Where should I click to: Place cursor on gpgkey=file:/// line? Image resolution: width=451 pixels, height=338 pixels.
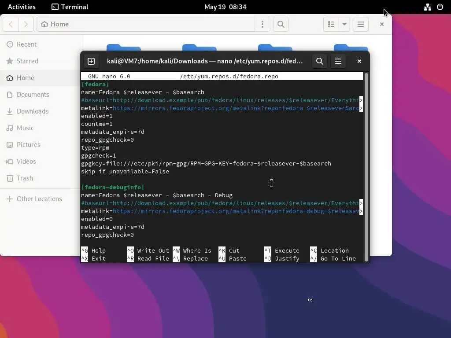pos(206,164)
